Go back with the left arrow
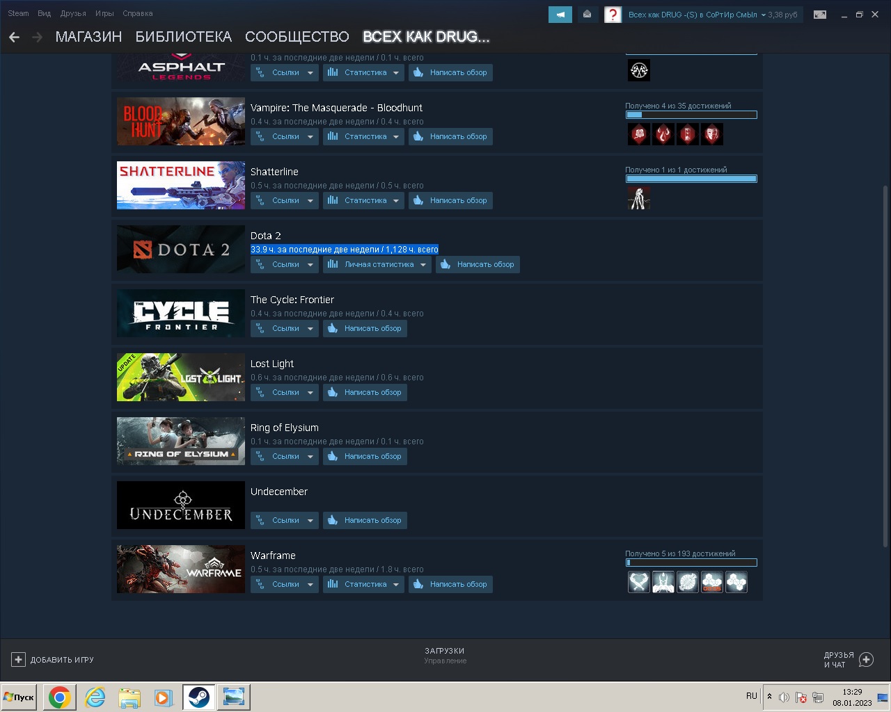 pos(14,37)
